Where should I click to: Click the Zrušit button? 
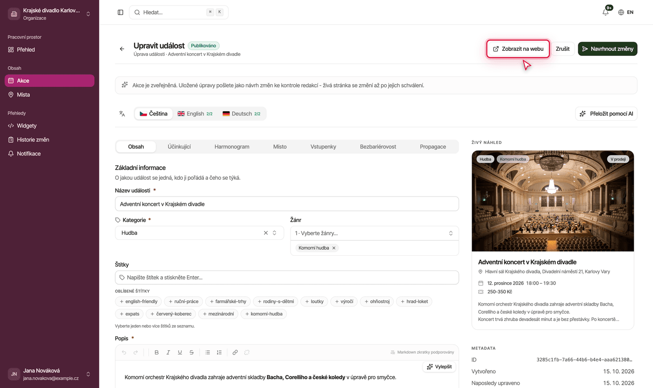[563, 49]
